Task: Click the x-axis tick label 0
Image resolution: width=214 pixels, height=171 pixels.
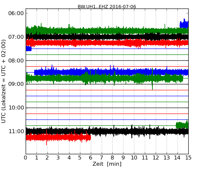Action: [26, 158]
